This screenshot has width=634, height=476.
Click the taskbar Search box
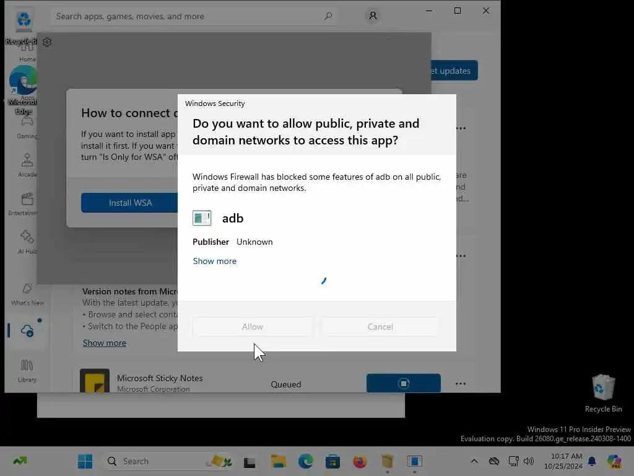tap(168, 461)
